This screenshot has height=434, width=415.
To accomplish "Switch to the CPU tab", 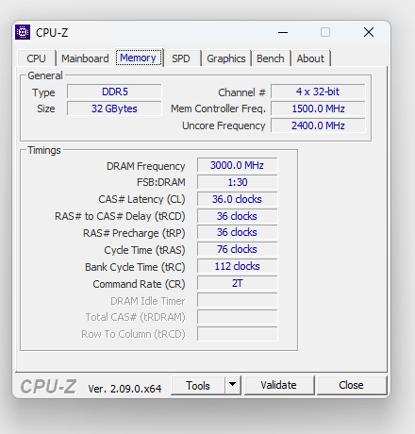I will [x=36, y=58].
